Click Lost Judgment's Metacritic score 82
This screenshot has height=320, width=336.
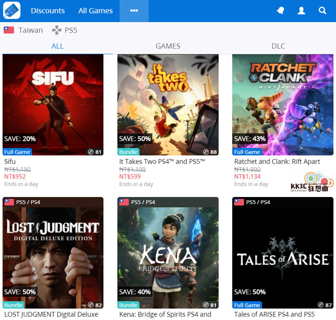pyautogui.click(x=95, y=305)
